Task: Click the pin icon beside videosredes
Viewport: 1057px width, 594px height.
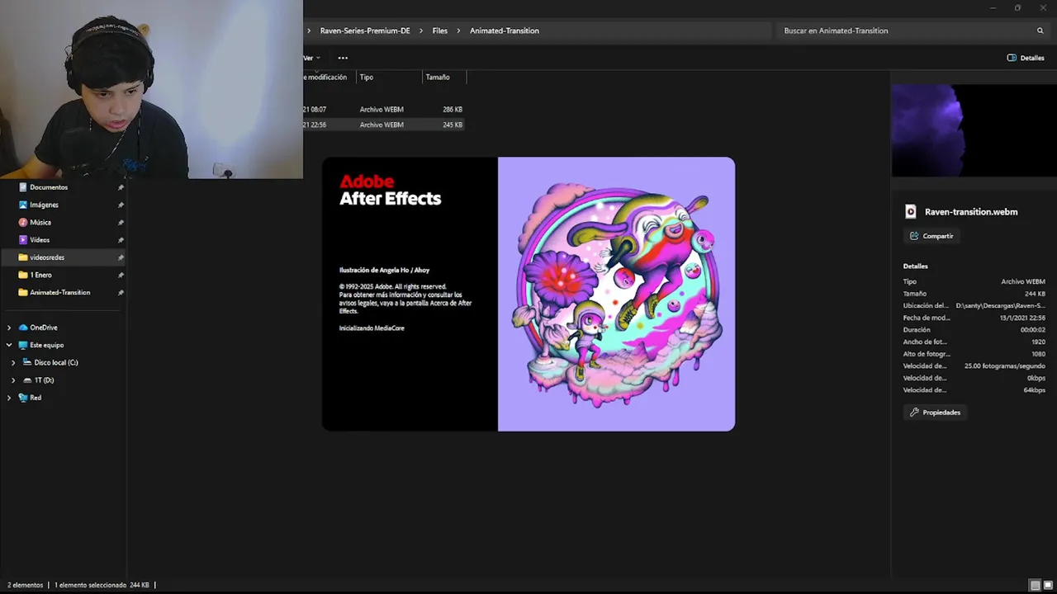Action: pos(121,257)
